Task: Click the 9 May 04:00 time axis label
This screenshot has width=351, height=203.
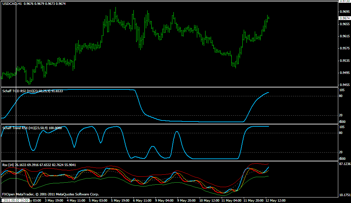Action: click(164, 200)
